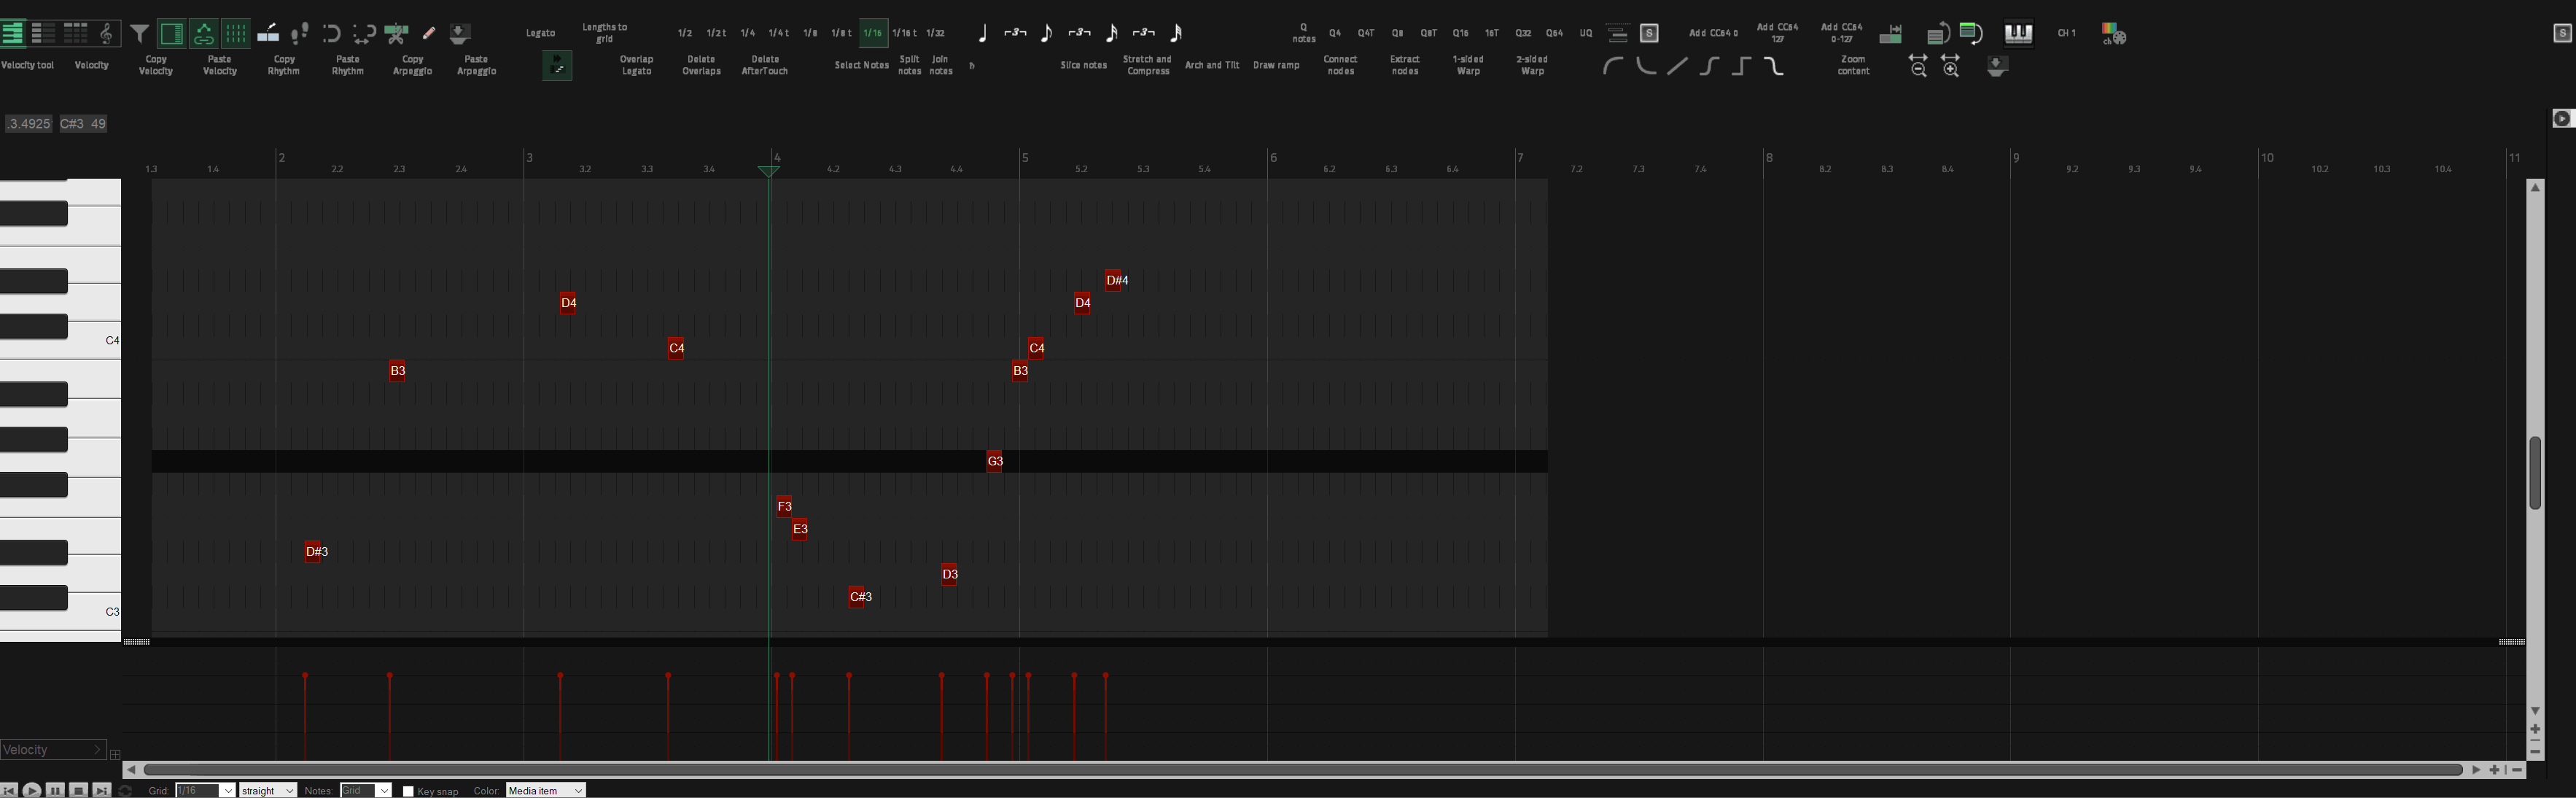Click the piano keyboard icon in toolbar

pyautogui.click(x=2018, y=34)
